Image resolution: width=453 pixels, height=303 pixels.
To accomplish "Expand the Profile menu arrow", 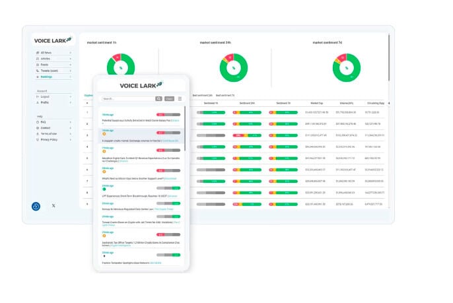I will [x=71, y=102].
